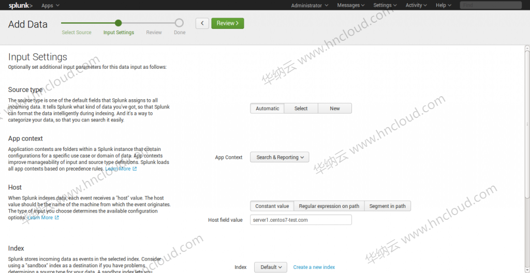530x273 pixels.
Task: Go back with the left chevron button
Action: [202, 23]
